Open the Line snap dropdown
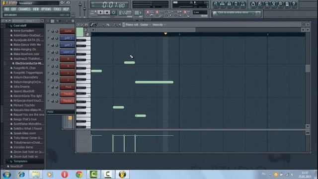The width and height of the screenshot is (318, 179). (x=200, y=12)
